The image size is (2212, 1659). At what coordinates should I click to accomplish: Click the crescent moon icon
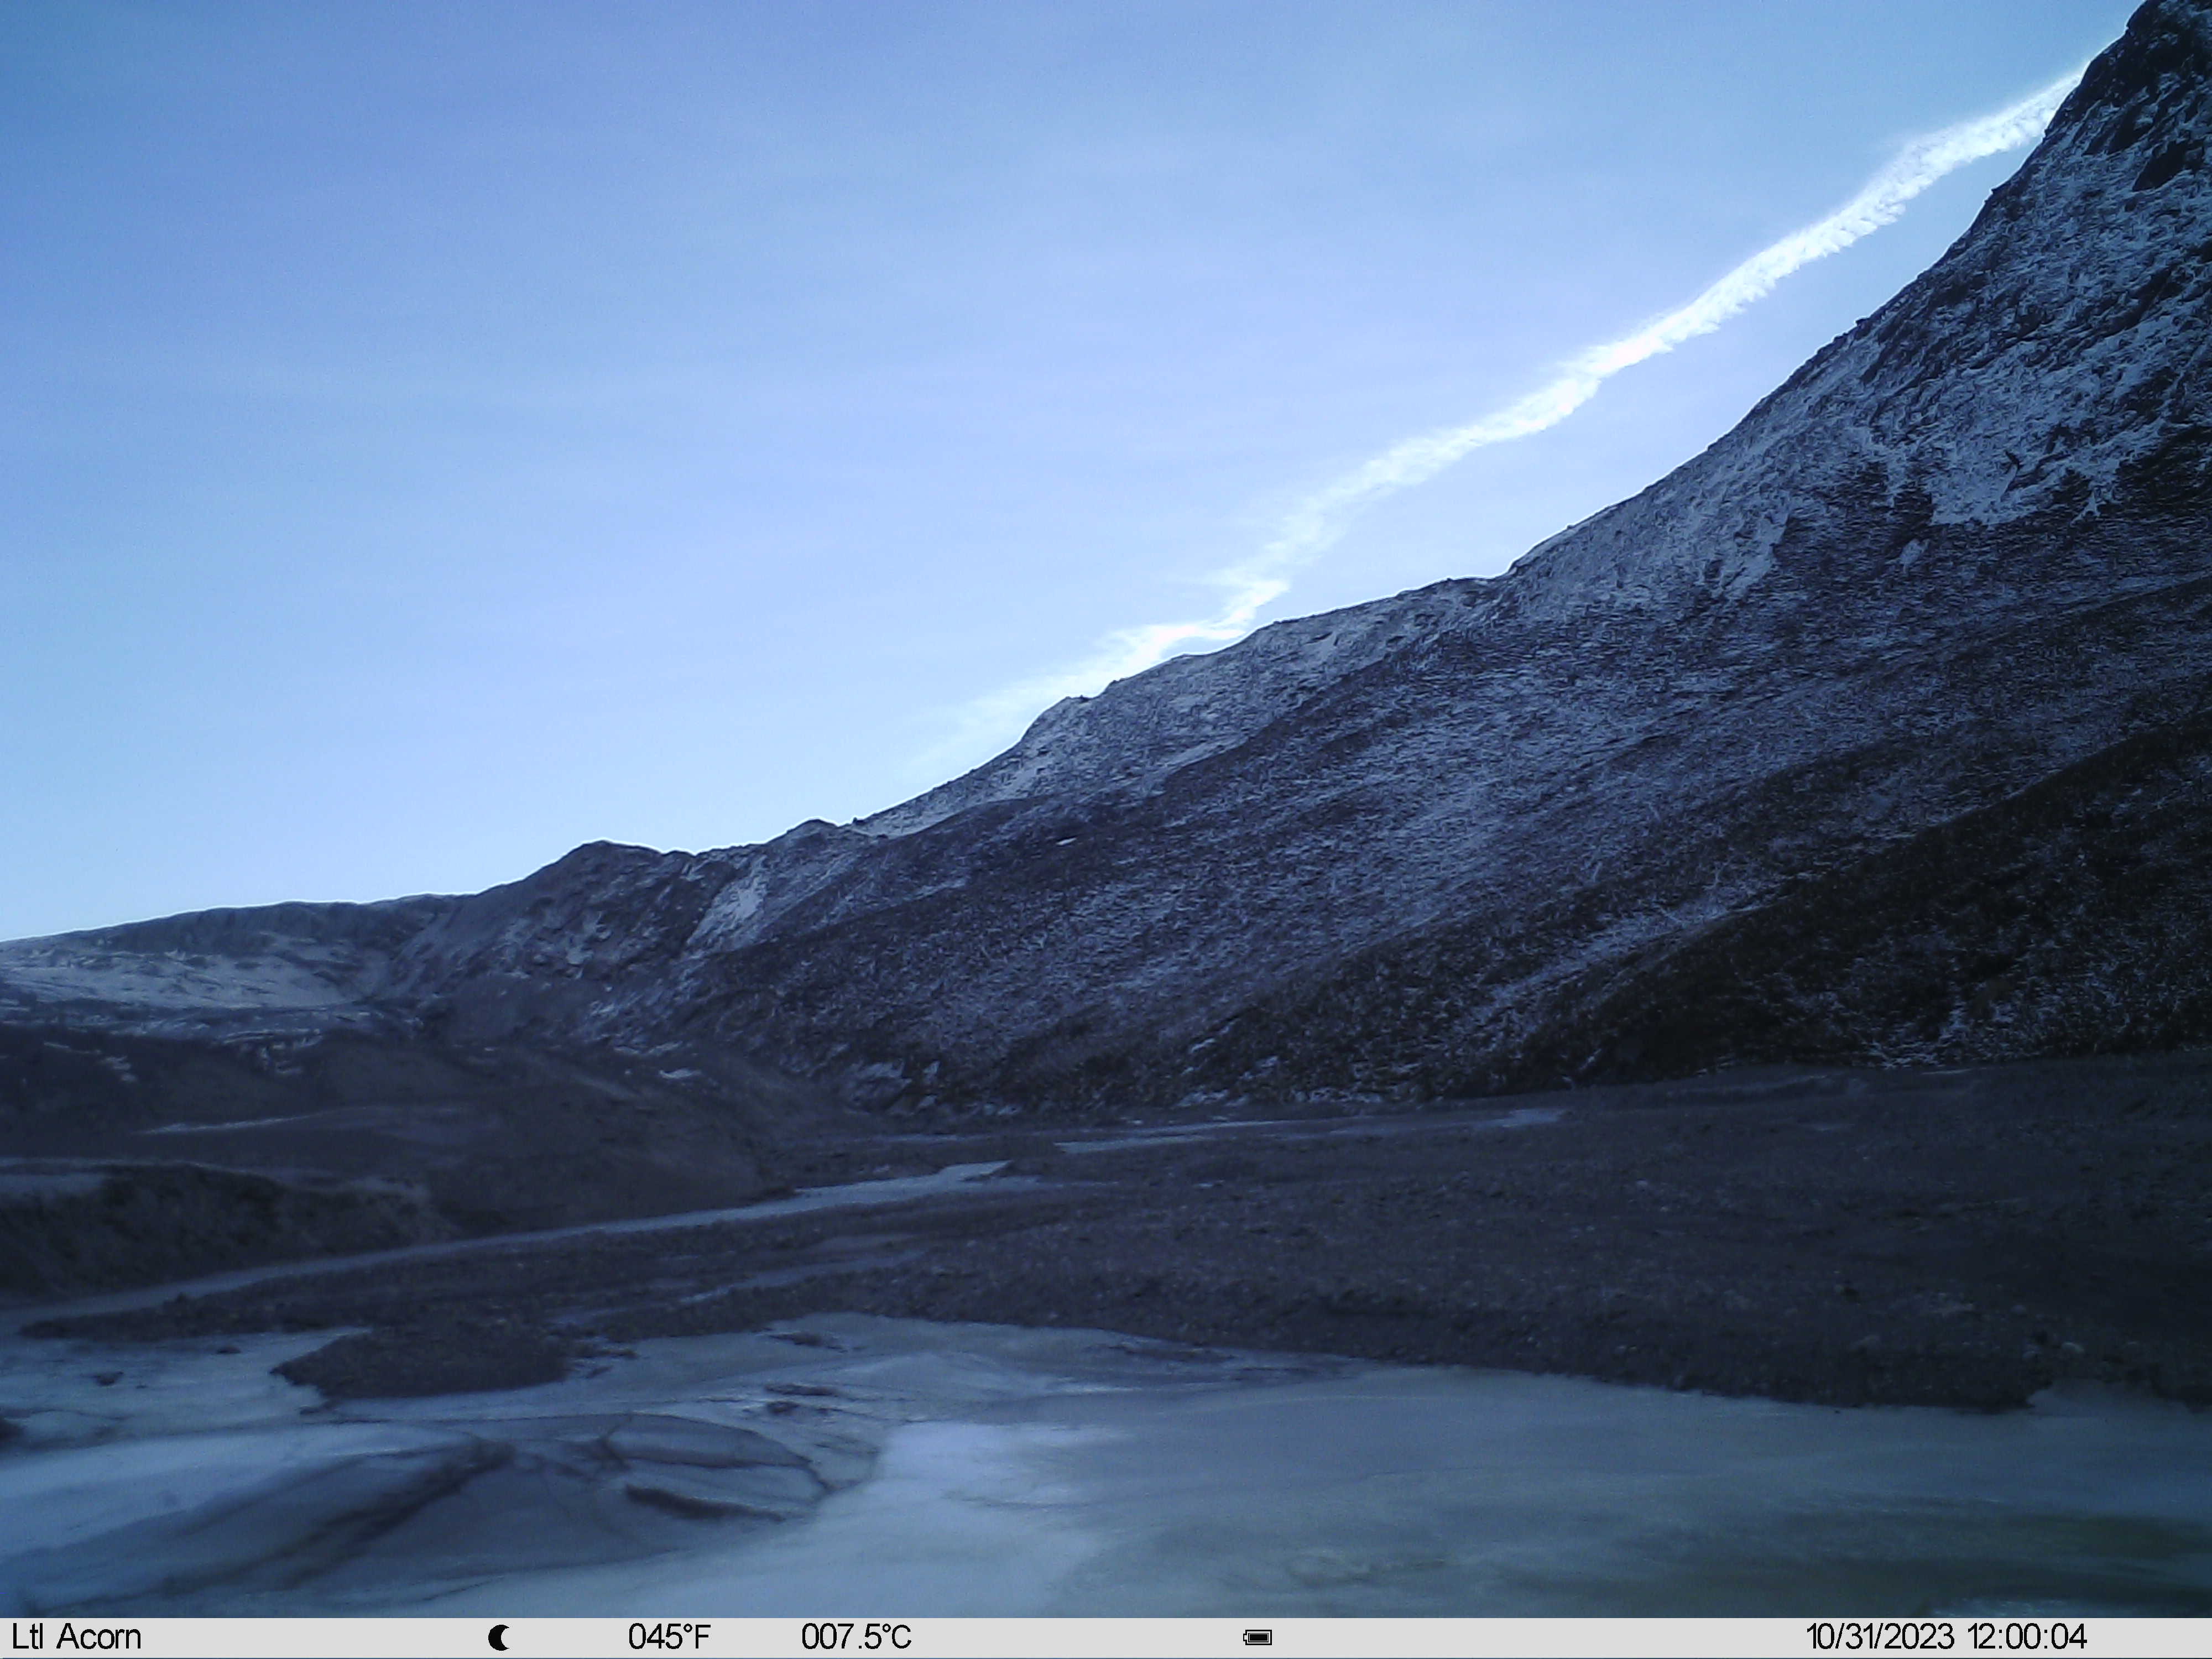point(498,1637)
